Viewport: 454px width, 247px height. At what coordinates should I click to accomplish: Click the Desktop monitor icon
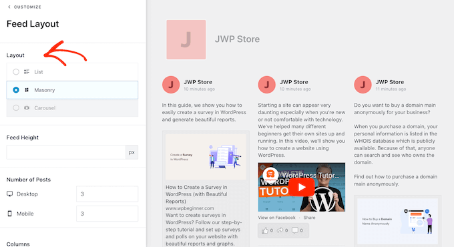click(x=9, y=194)
